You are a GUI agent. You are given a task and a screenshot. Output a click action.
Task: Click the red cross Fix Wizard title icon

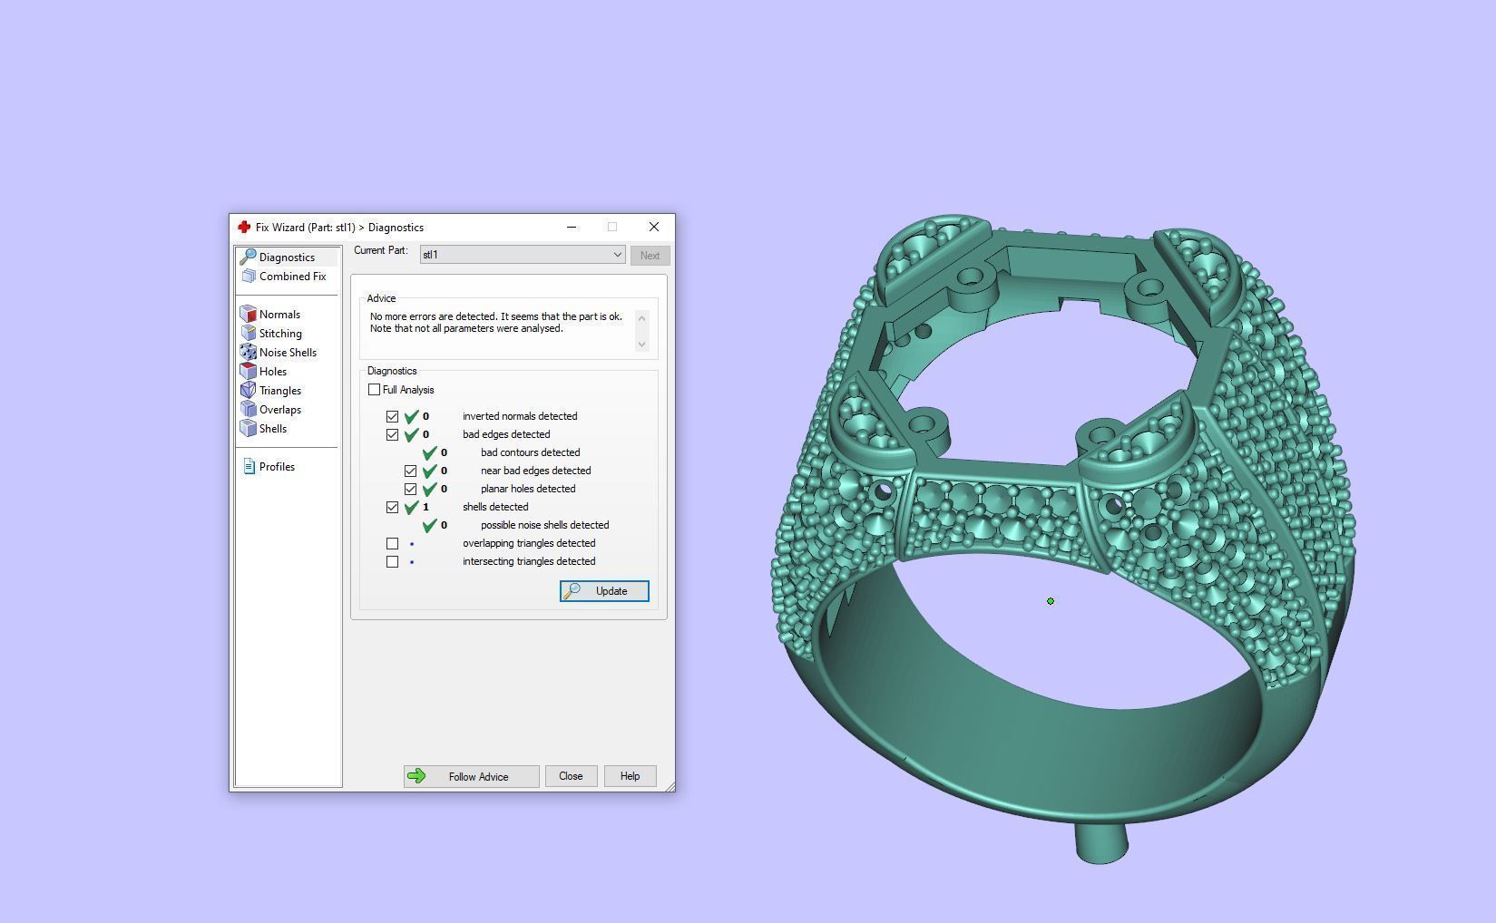point(243,228)
